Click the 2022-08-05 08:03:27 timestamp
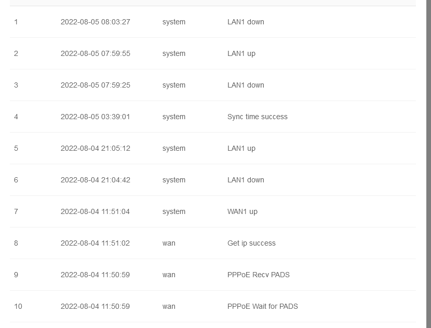431x328 pixels. click(x=95, y=22)
